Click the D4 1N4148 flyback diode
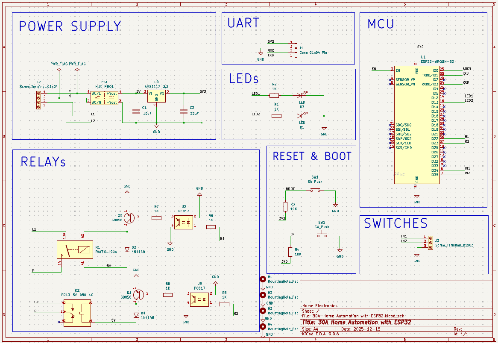Viewport: 498px width, 343px height. click(x=136, y=315)
